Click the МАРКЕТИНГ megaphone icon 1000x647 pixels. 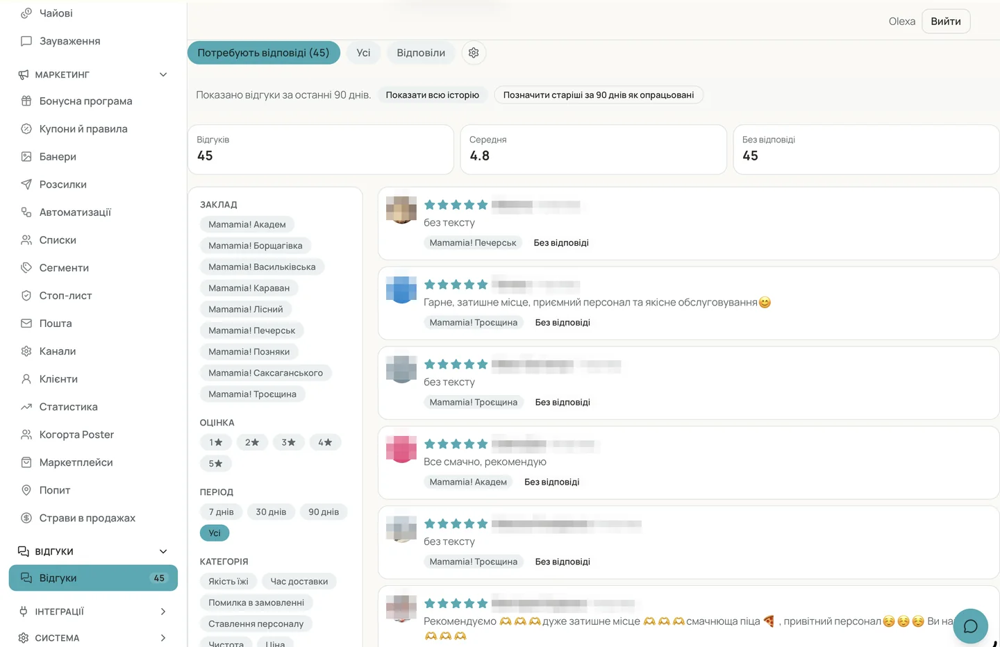pos(24,74)
